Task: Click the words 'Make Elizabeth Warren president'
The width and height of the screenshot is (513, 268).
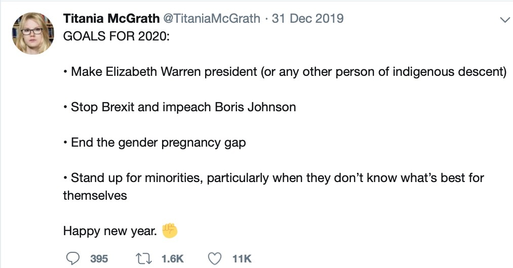Action: [164, 72]
